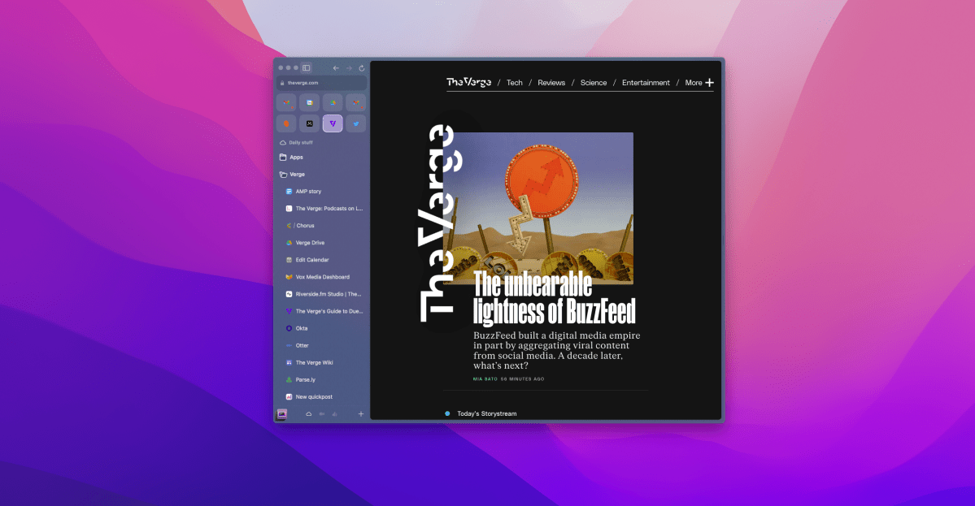Select the purple Verge favorite tile
This screenshot has height=506, width=975.
(x=333, y=123)
